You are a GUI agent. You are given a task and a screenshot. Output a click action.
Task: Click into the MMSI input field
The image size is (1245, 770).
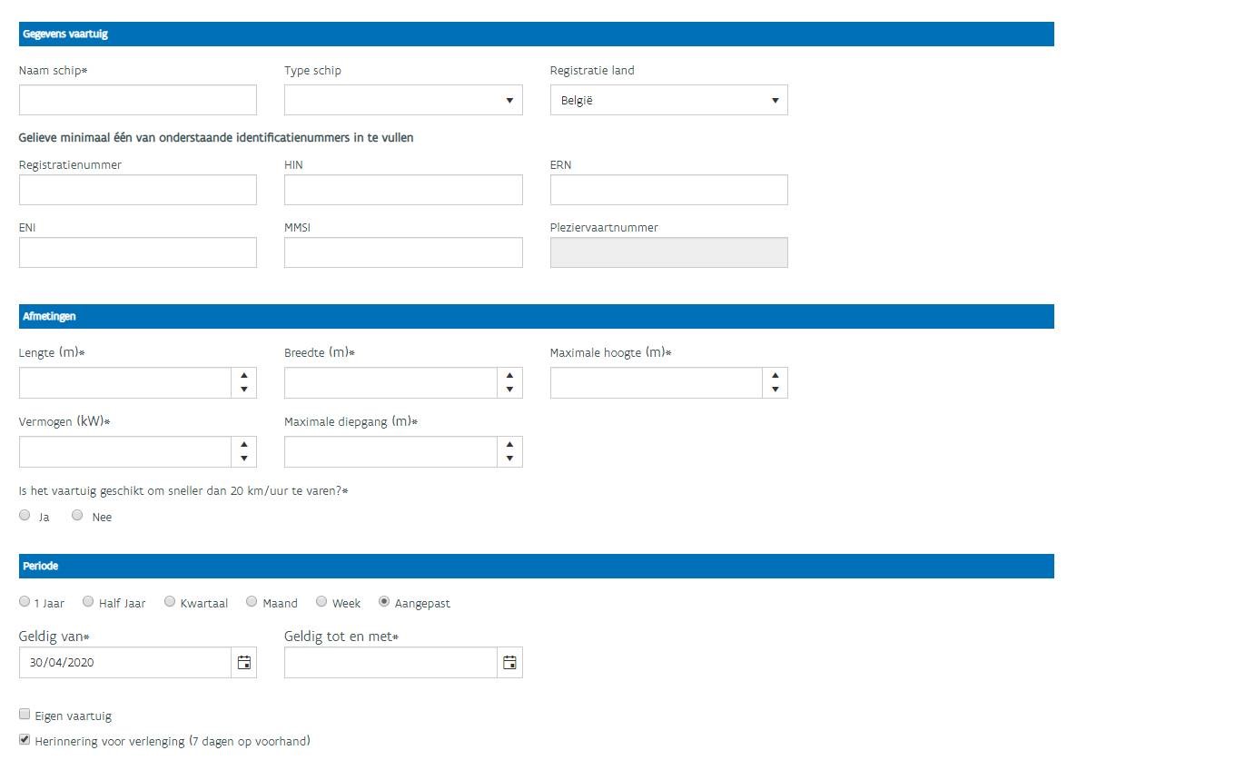click(x=403, y=252)
